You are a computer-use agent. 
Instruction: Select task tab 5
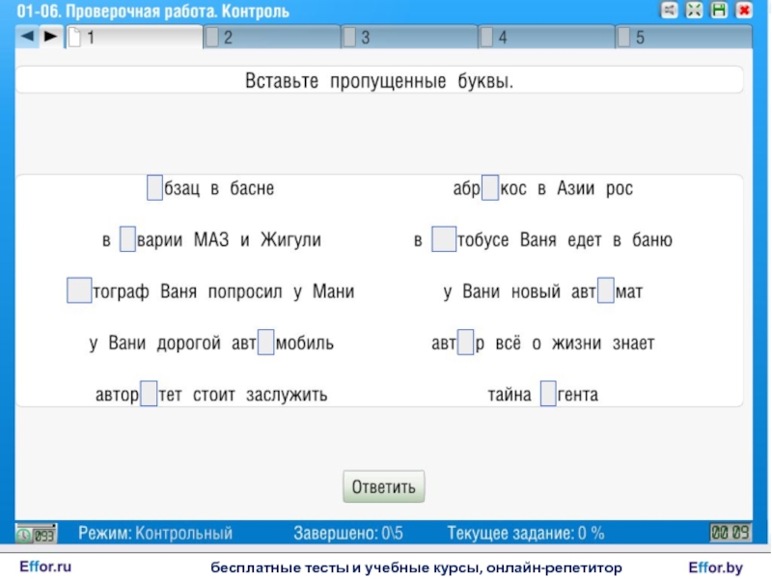(x=683, y=38)
